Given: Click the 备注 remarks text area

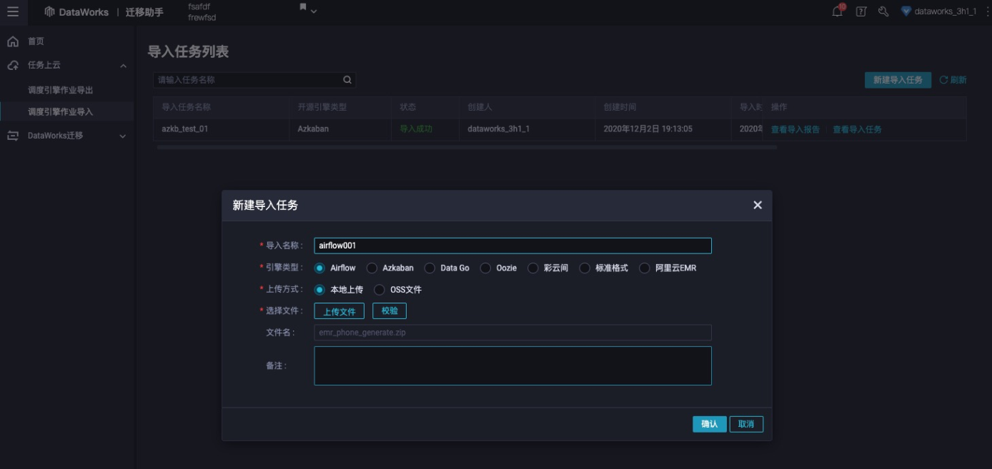Looking at the screenshot, I should pyautogui.click(x=512, y=365).
